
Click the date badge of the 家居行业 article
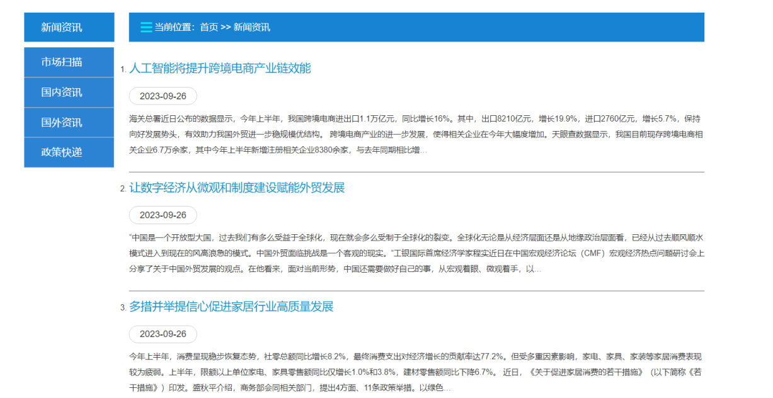(x=163, y=334)
